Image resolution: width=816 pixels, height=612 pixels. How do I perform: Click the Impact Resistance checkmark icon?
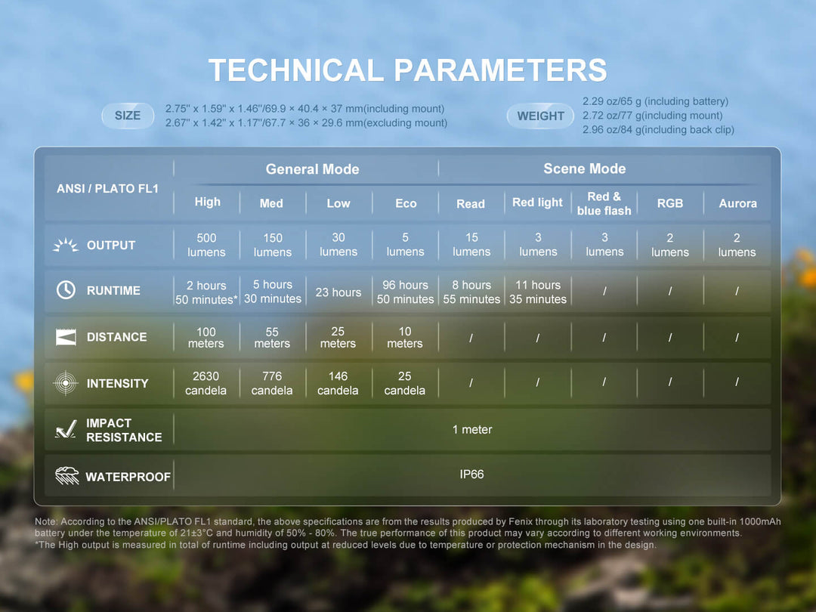(65, 430)
